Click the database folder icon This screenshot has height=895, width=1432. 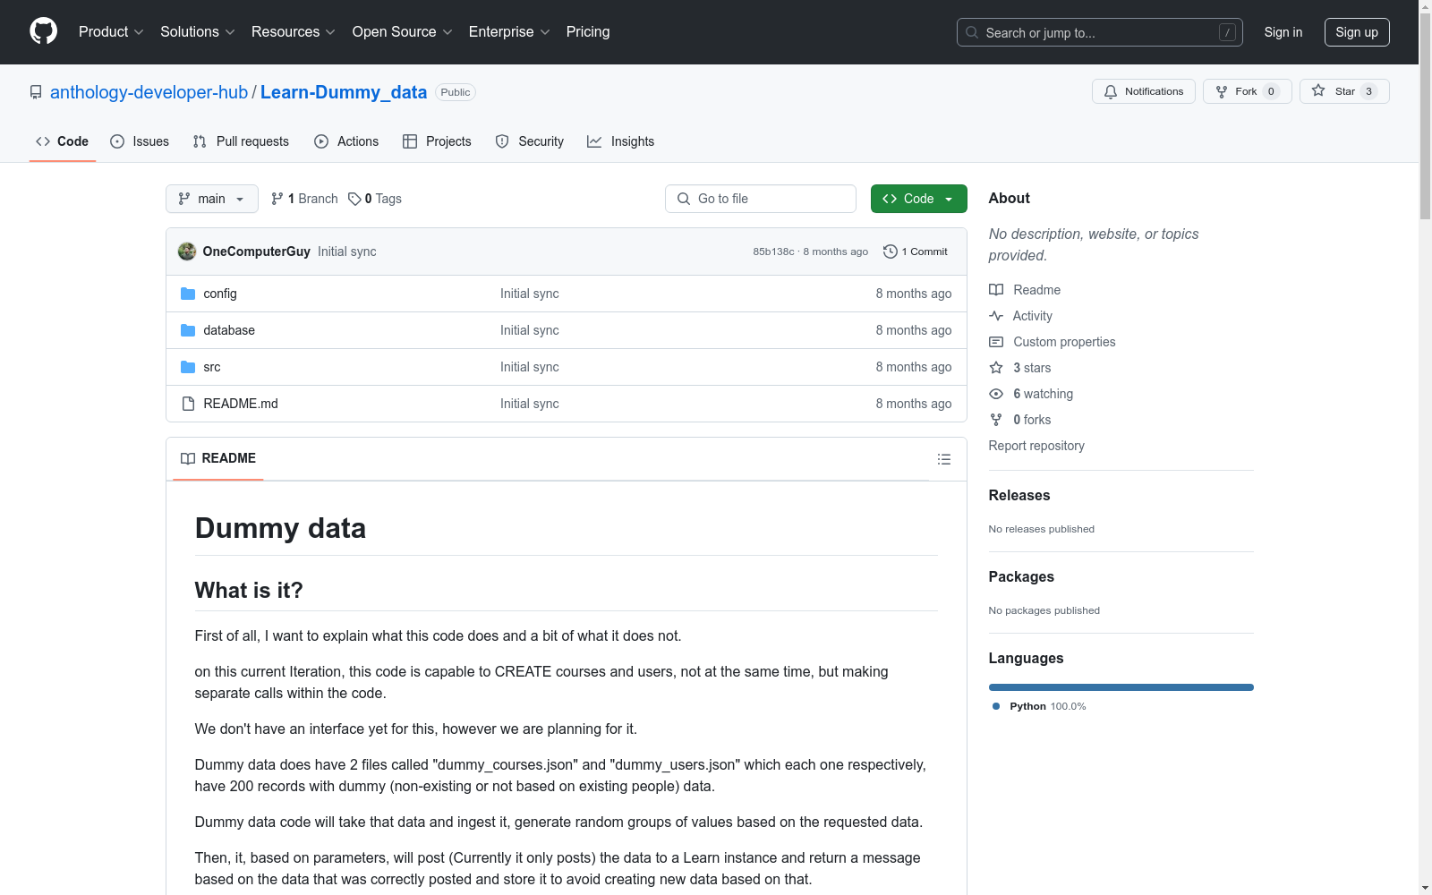[x=188, y=330]
